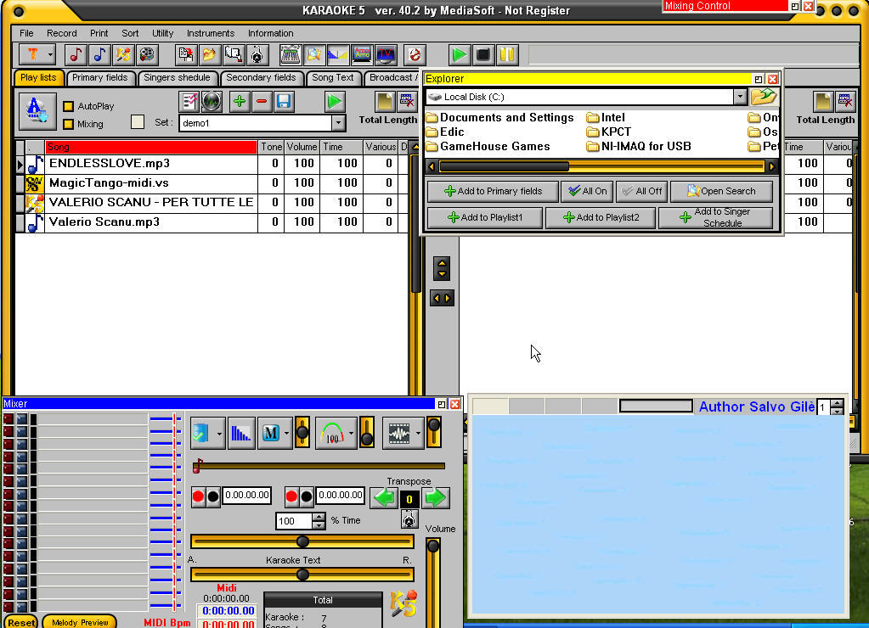The height and width of the screenshot is (628, 869).
Task: Expand the Local Disk (C:) drive dropdown
Action: (x=739, y=97)
